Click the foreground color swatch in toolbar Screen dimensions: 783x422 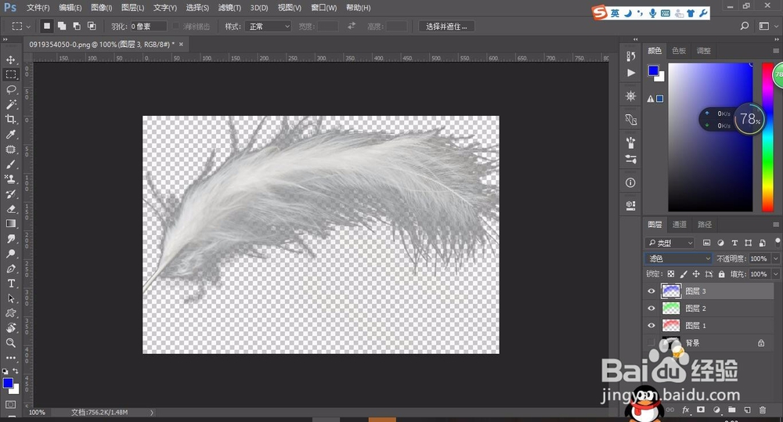pos(8,383)
